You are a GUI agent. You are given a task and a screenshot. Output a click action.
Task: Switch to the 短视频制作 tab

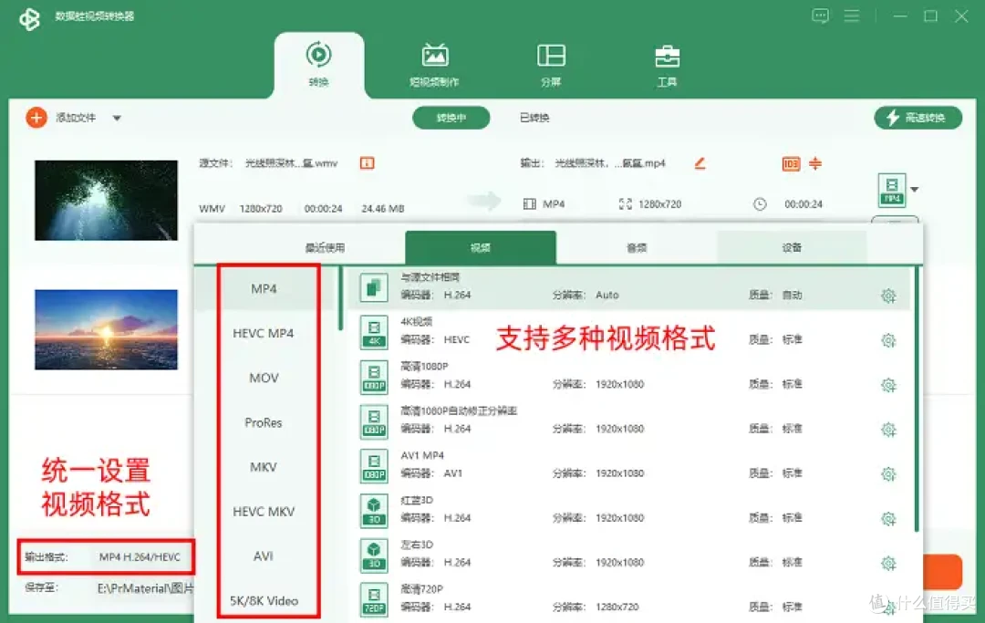point(434,65)
